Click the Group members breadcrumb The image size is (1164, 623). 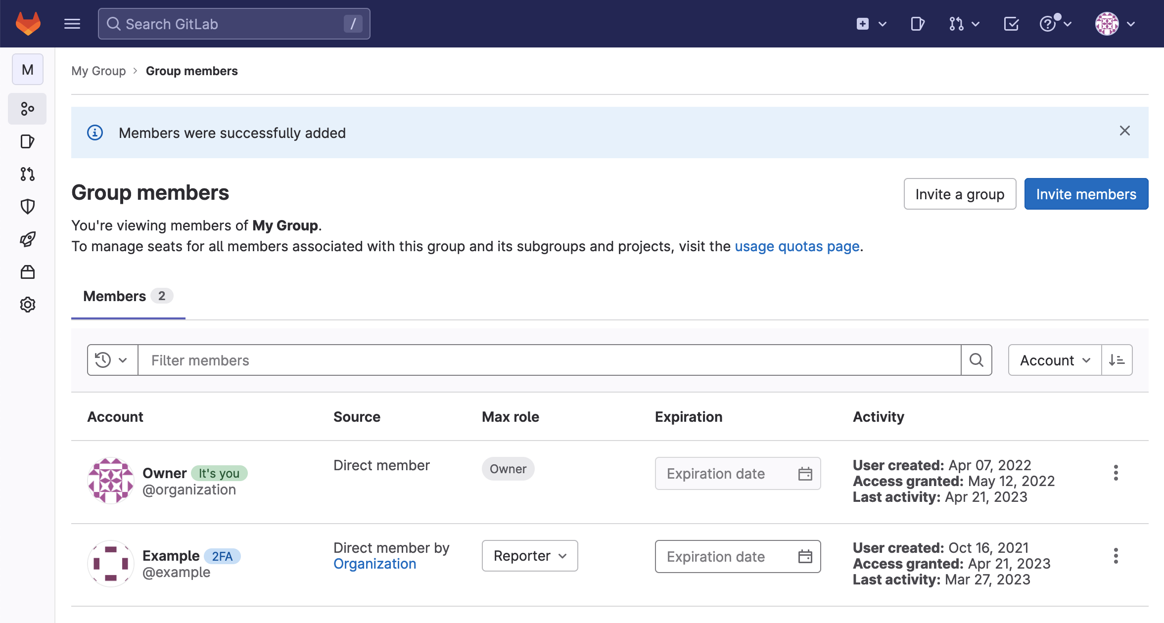pyautogui.click(x=191, y=71)
